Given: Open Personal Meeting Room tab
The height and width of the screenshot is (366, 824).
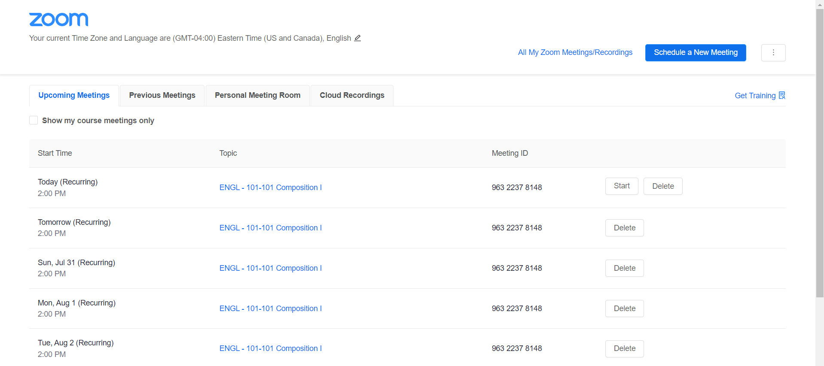Looking at the screenshot, I should (257, 95).
